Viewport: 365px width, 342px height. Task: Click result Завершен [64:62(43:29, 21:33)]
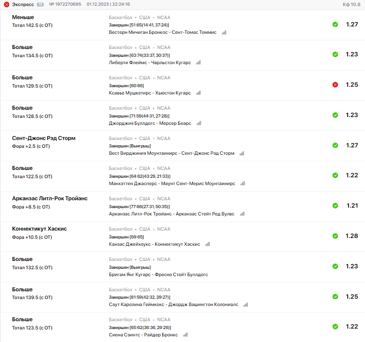tap(140, 176)
